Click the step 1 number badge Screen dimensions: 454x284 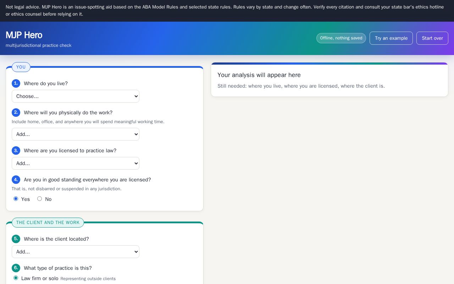16,83
